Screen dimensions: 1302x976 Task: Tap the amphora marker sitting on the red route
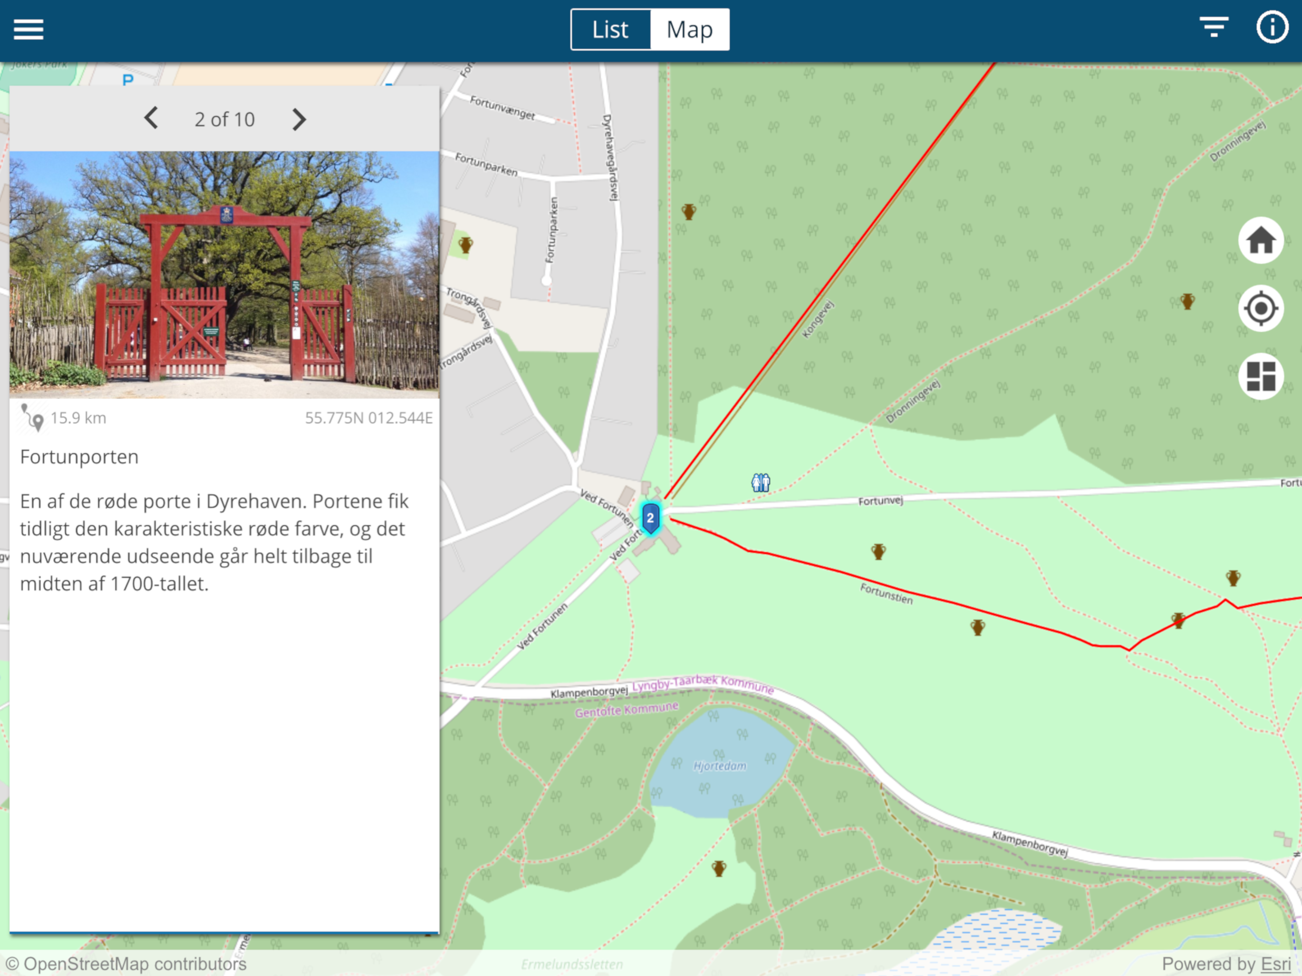1178,620
